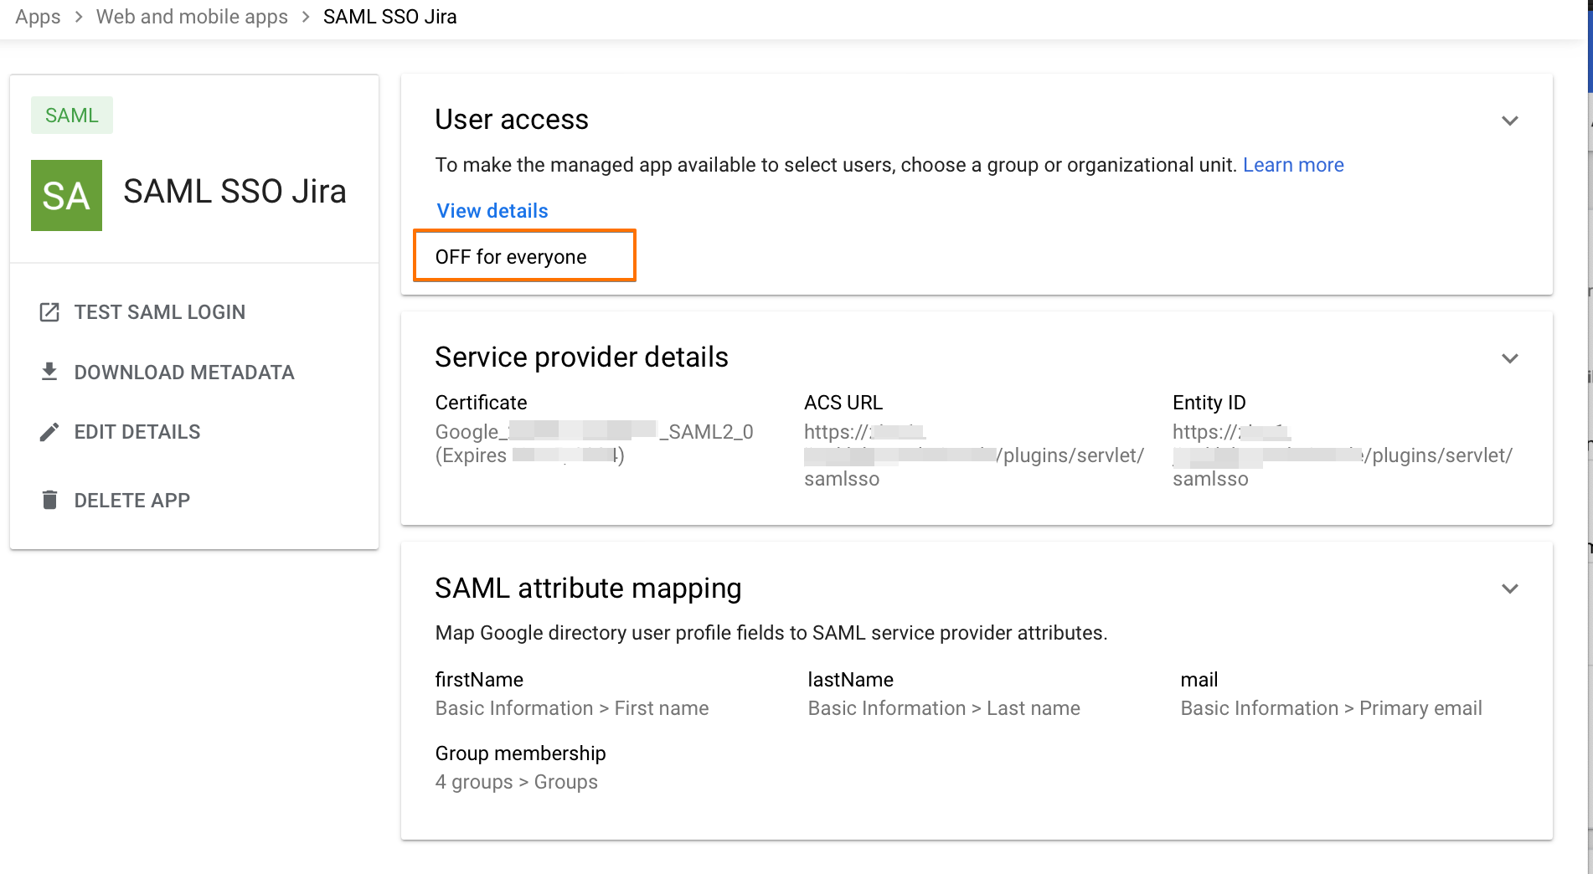Viewport: 1593px width, 874px height.
Task: Click SAML SSO Jira breadcrumb item
Action: 390,17
